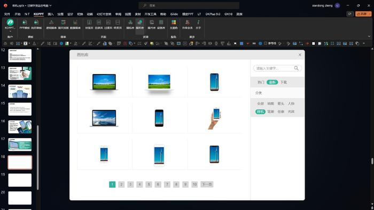
Task: Open the file name dropdown in title bar
Action: click(x=50, y=5)
